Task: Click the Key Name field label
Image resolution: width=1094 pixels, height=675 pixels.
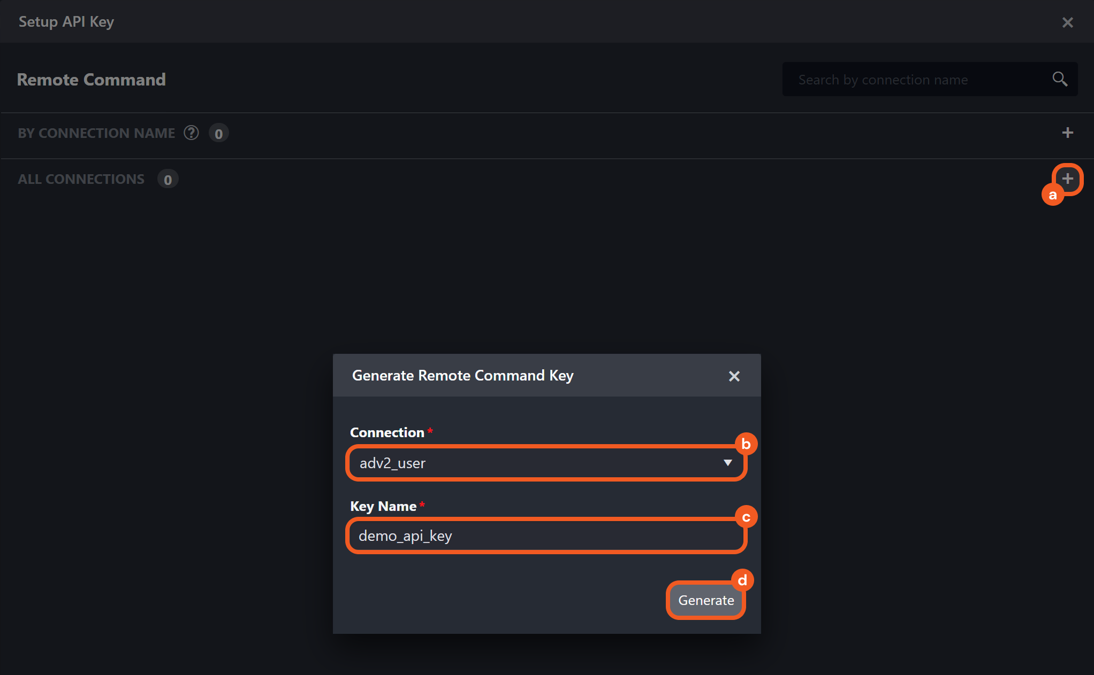Action: 383,506
